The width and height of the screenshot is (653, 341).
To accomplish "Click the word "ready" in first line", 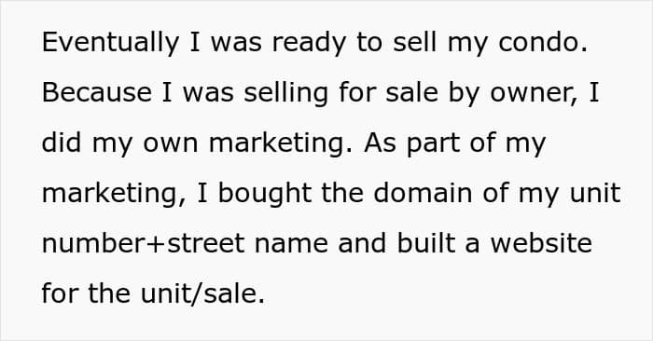I will click(309, 43).
